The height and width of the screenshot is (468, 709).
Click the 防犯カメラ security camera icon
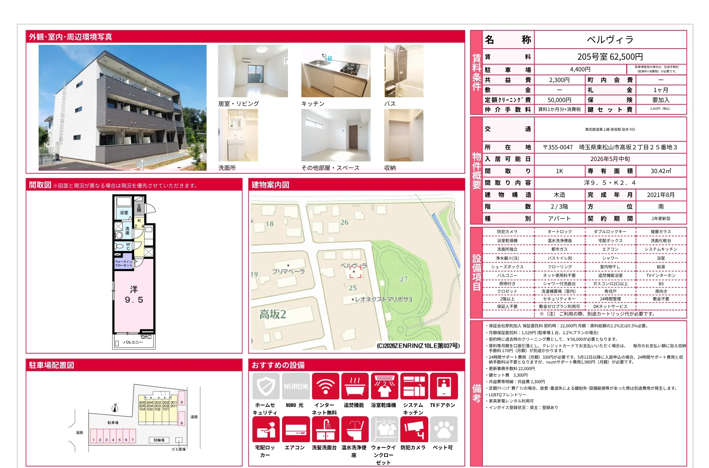point(414,429)
